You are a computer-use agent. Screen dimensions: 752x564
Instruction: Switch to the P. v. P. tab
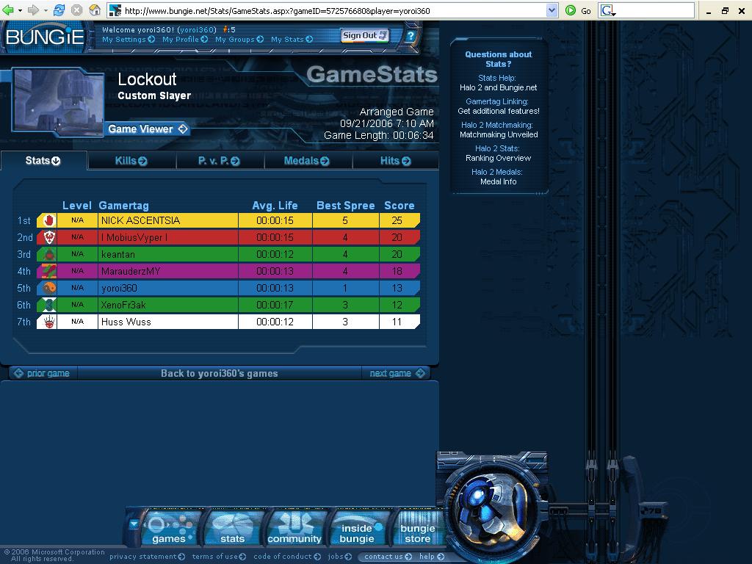(x=220, y=161)
